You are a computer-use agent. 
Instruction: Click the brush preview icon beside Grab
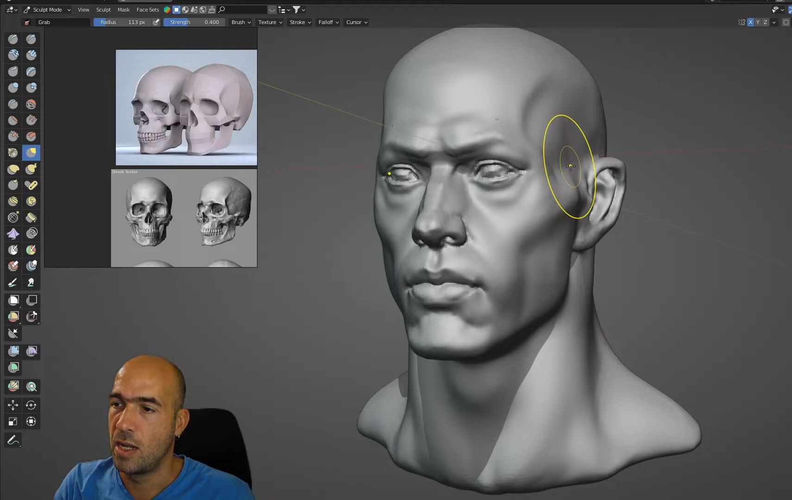coord(27,22)
